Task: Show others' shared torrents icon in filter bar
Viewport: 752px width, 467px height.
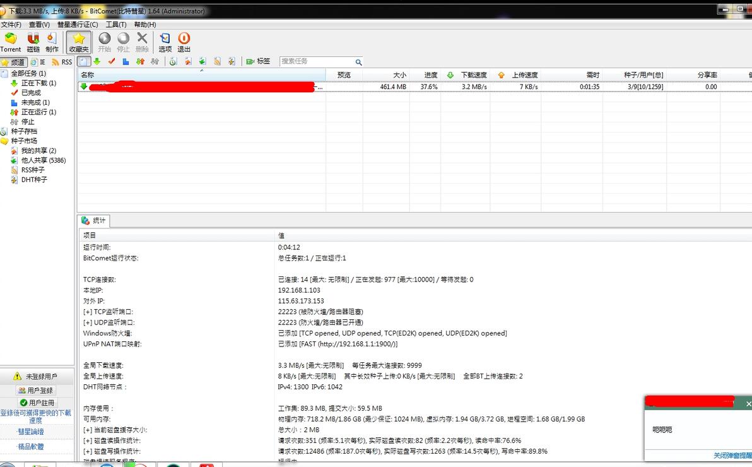Action: tap(203, 61)
